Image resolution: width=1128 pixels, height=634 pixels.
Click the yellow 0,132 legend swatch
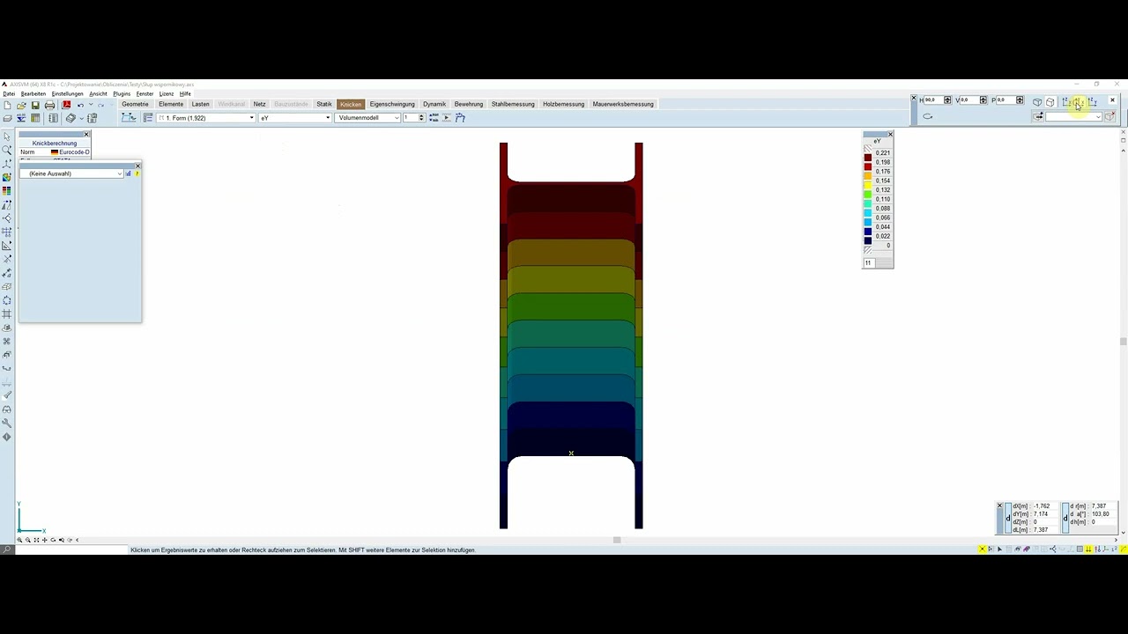coord(868,185)
